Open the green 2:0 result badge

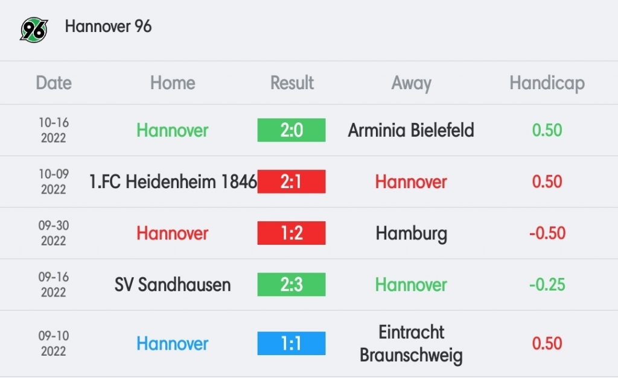coord(291,130)
